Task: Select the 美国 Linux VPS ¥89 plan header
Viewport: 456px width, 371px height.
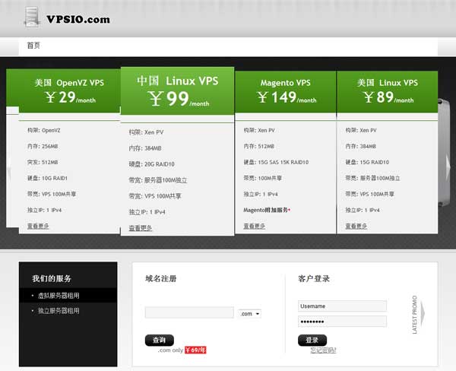Action: point(388,90)
